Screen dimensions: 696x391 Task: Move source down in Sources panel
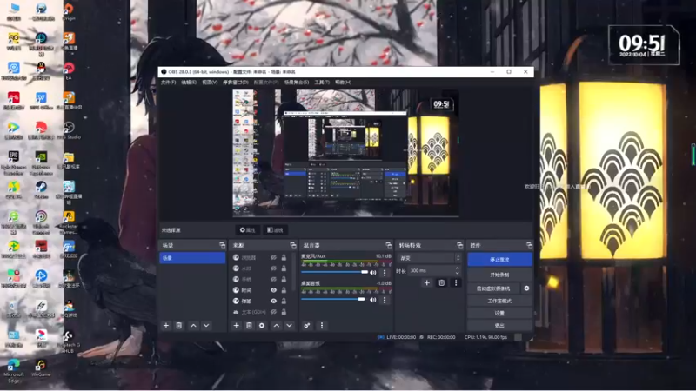290,325
